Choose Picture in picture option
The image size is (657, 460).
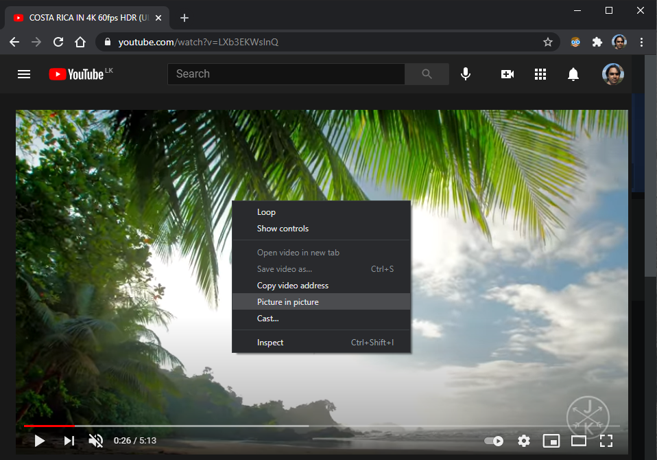point(322,302)
